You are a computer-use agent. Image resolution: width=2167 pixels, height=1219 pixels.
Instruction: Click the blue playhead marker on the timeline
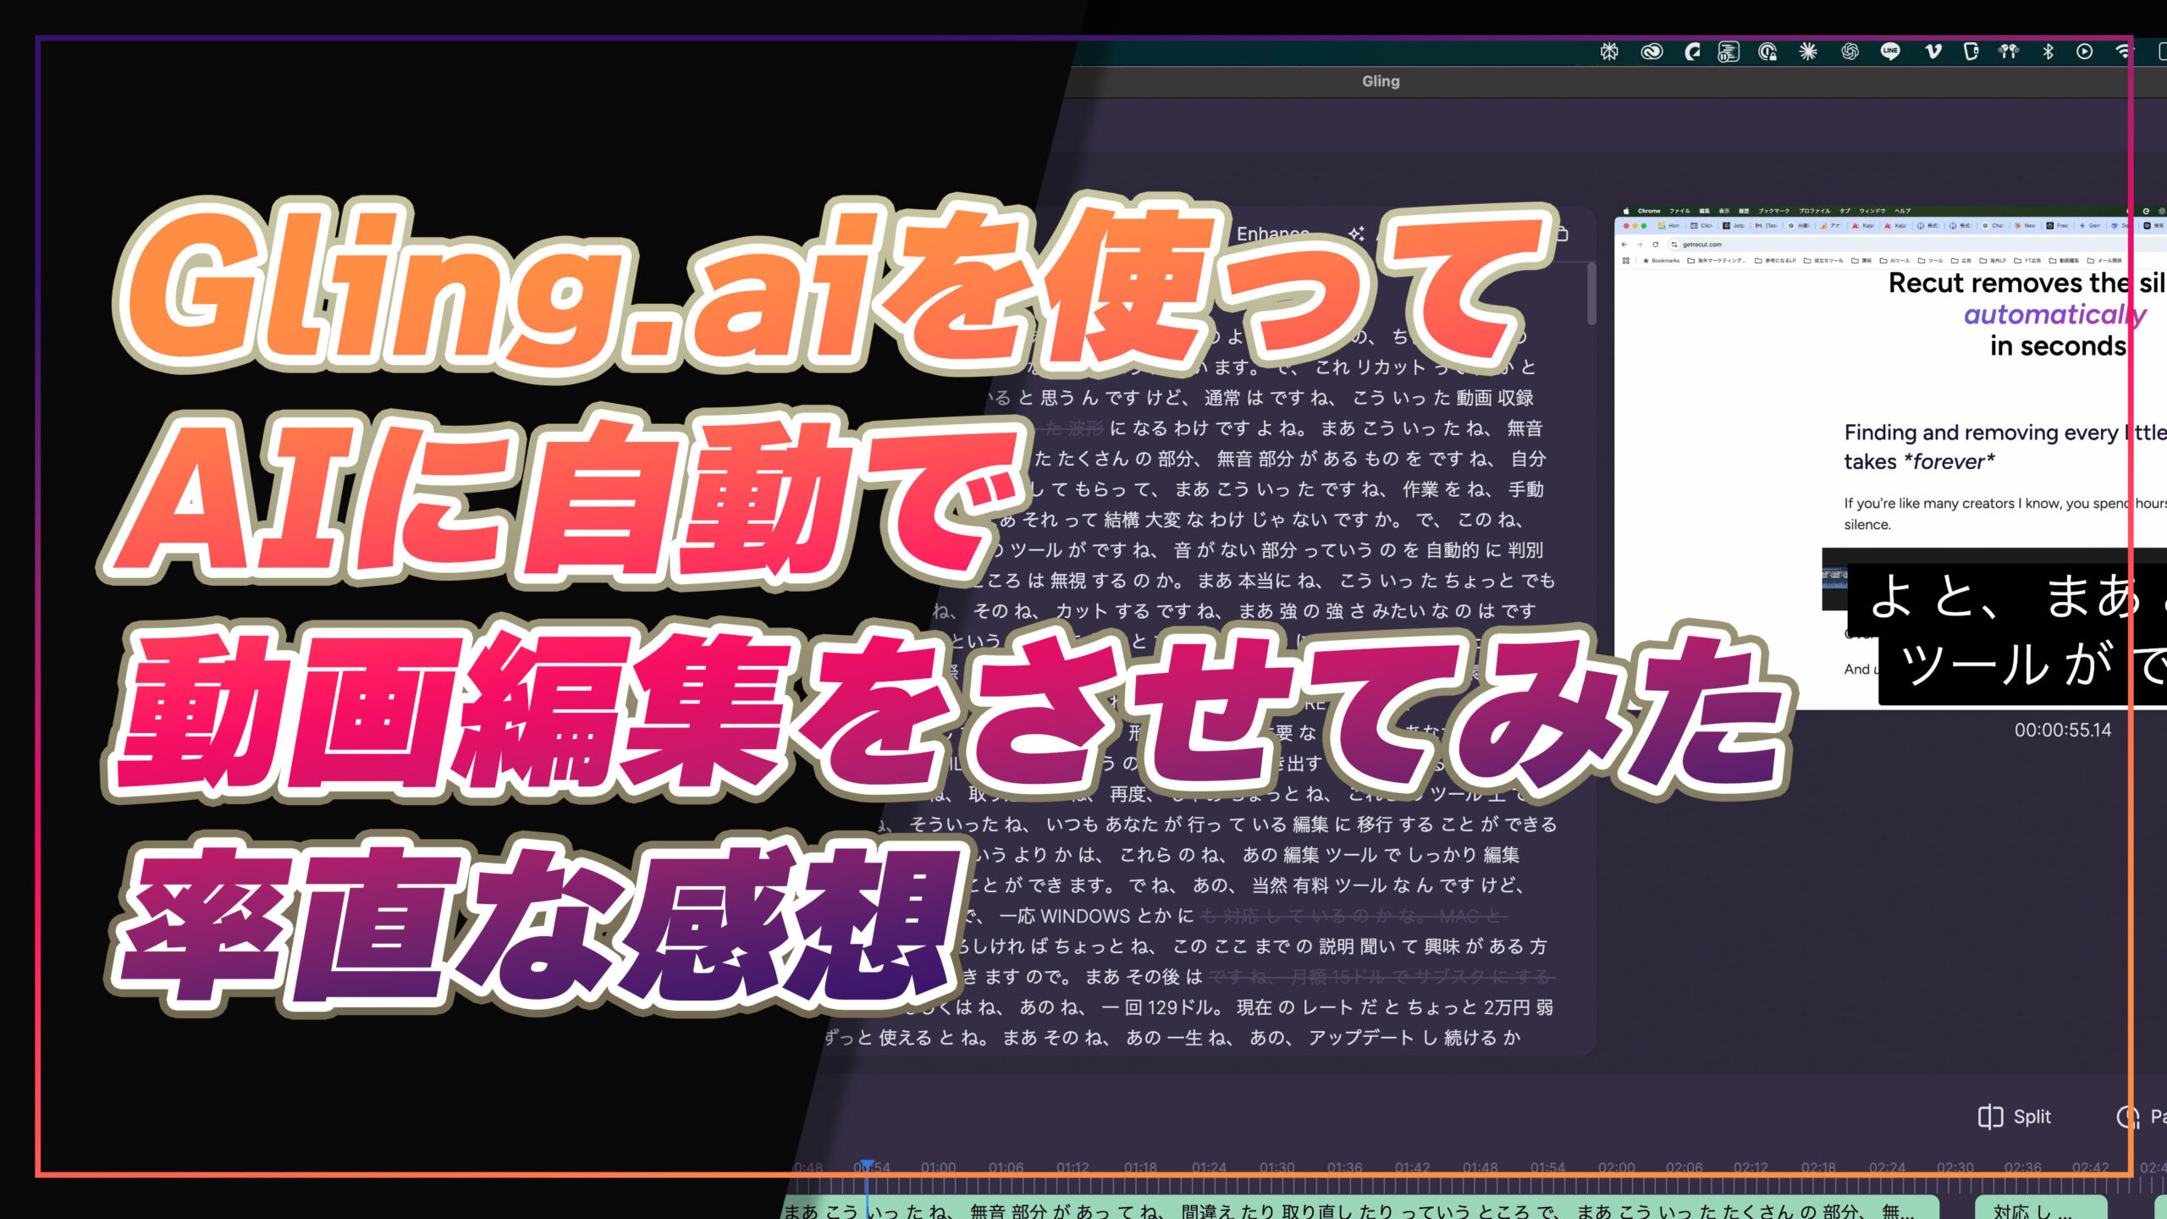pyautogui.click(x=867, y=1164)
